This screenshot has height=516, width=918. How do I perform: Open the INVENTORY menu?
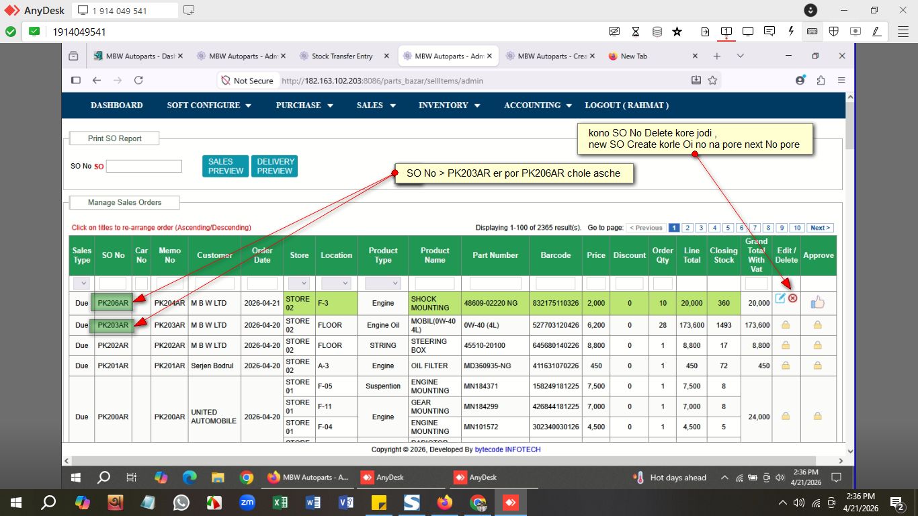click(x=449, y=105)
